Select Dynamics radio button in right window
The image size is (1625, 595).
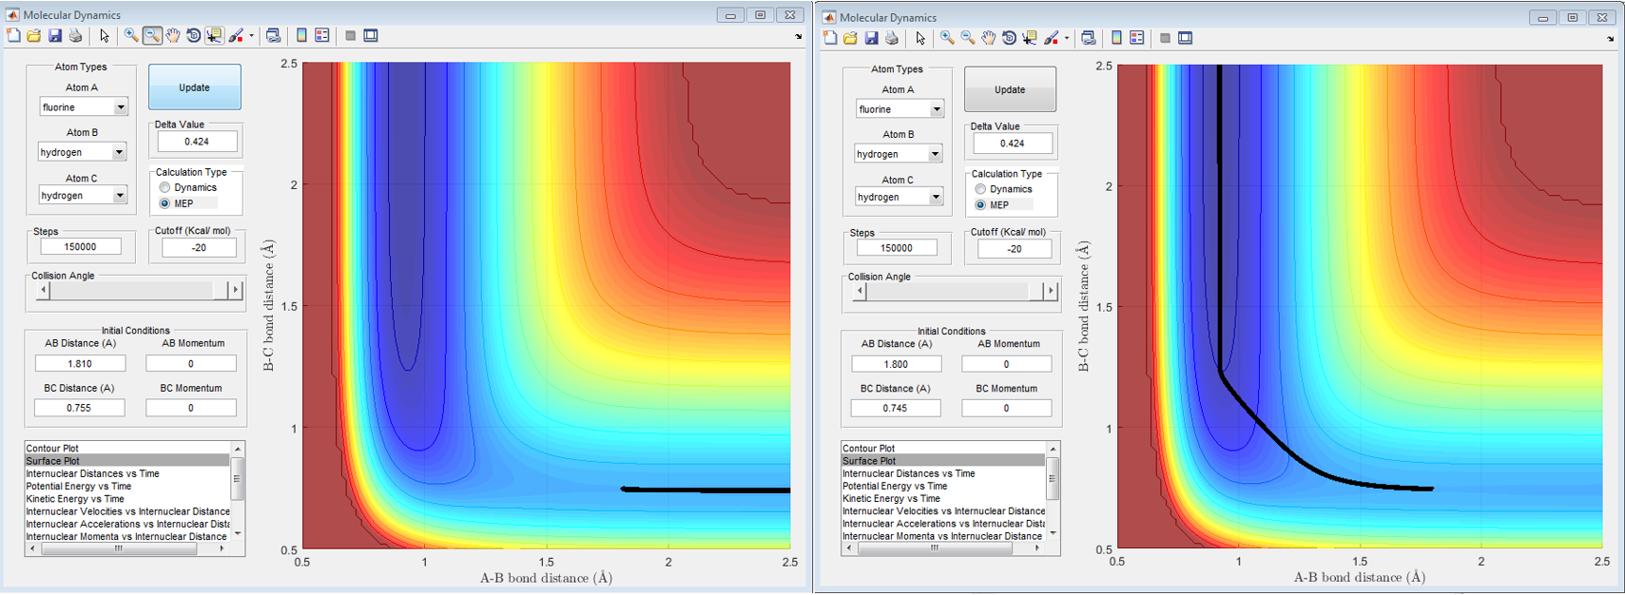(981, 189)
